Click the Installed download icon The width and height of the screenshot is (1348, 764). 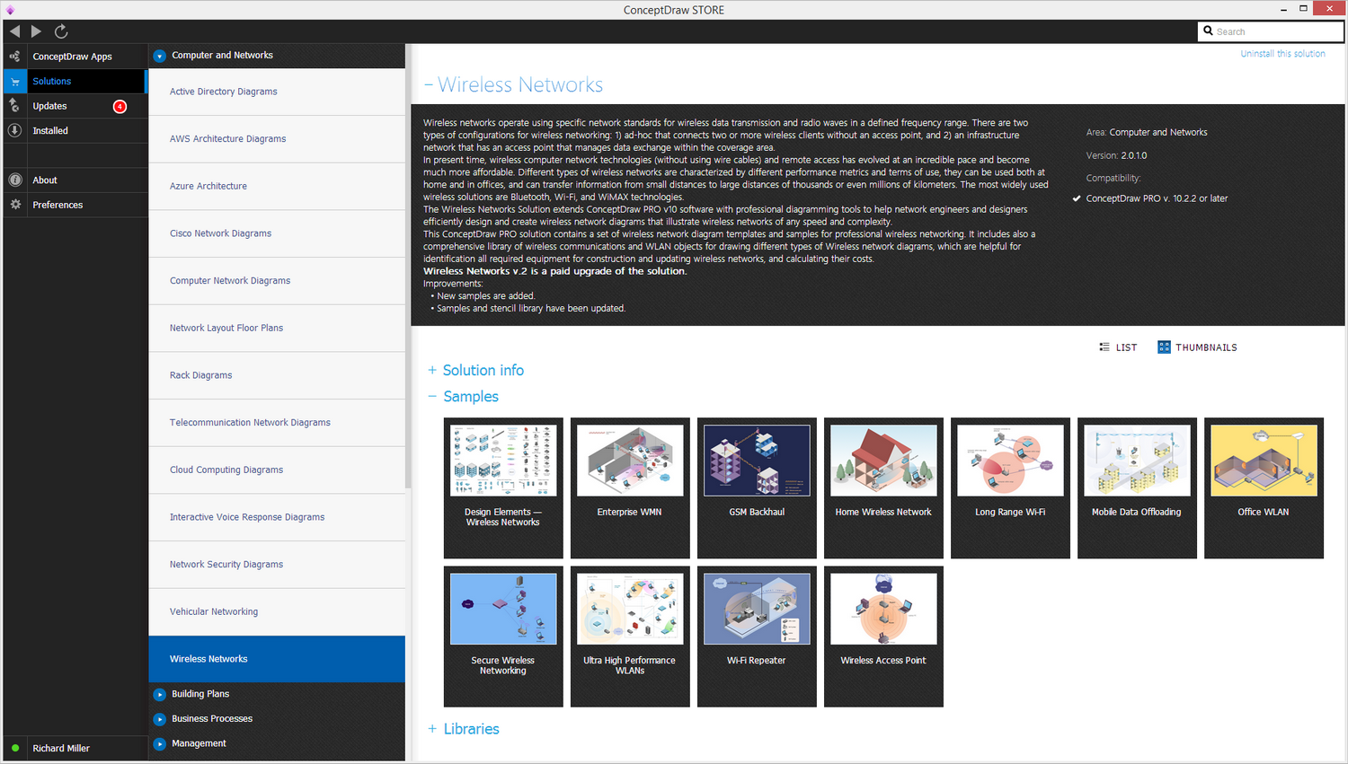click(x=15, y=130)
